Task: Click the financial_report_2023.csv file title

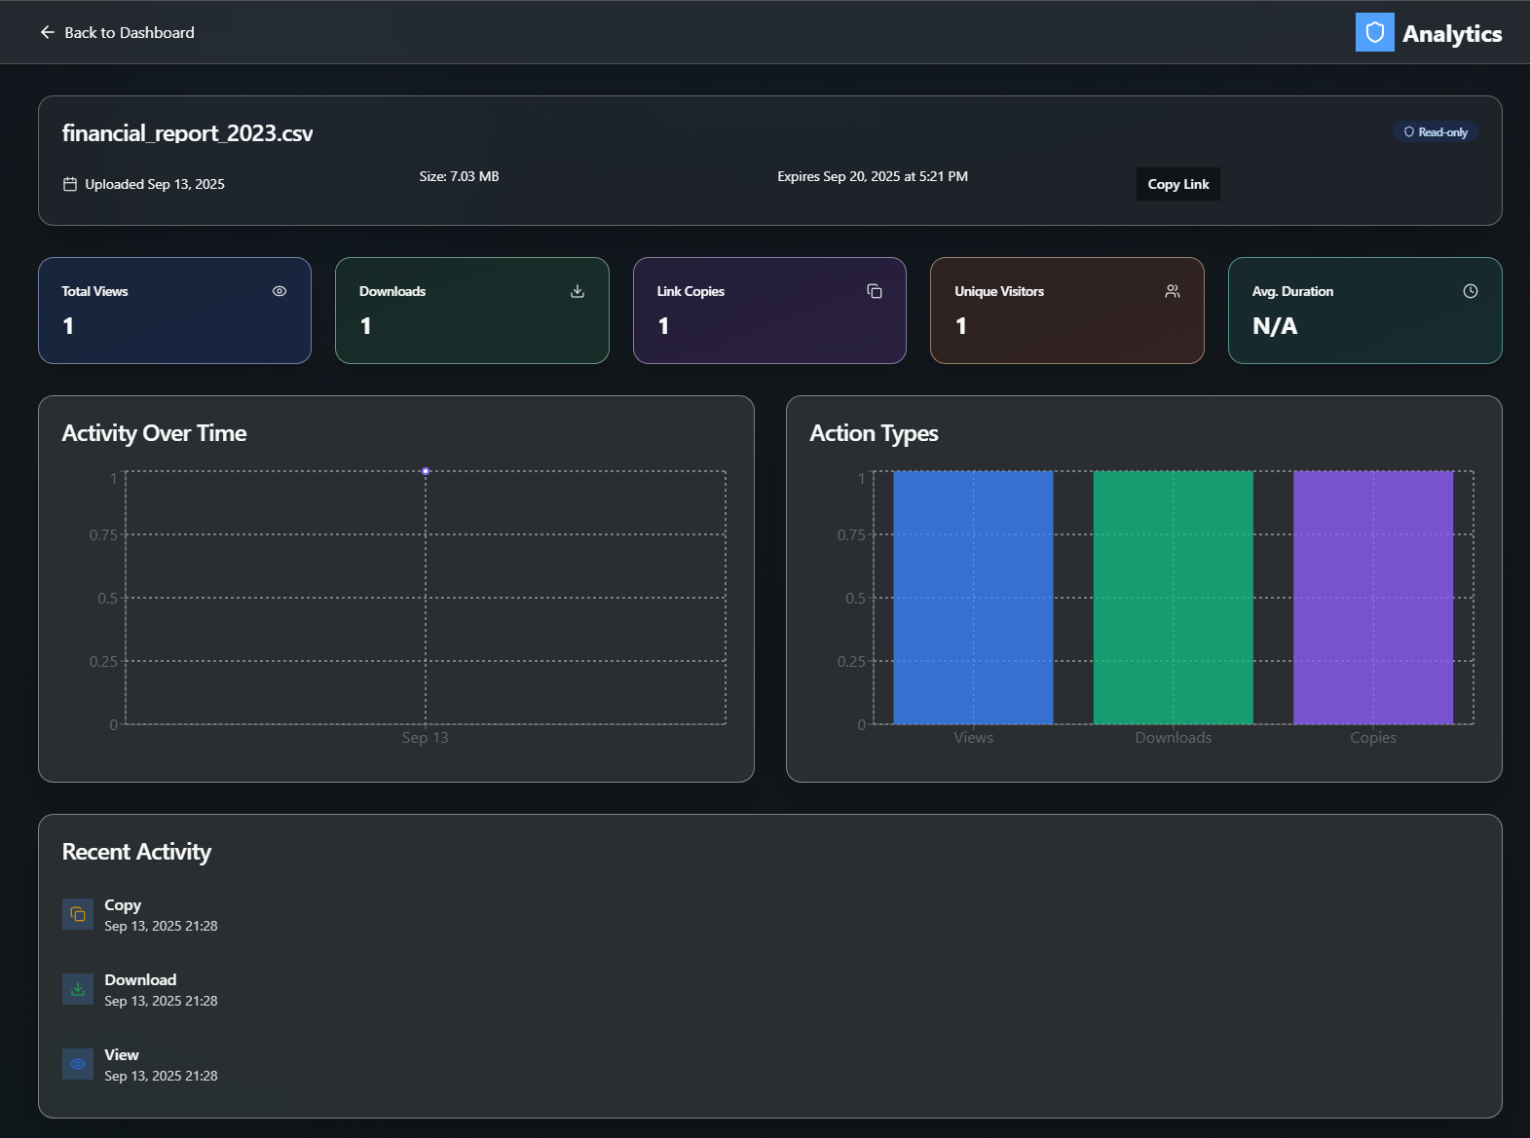Action: click(187, 133)
